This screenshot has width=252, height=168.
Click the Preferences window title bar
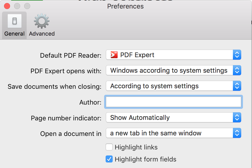click(x=125, y=6)
